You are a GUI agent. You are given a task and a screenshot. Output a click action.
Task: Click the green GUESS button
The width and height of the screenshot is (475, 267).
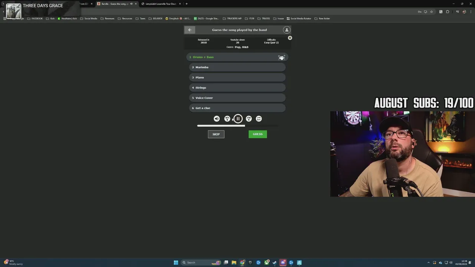[x=258, y=134]
